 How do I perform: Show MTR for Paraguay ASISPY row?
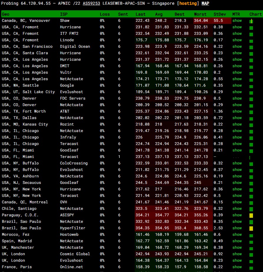pos(237,215)
